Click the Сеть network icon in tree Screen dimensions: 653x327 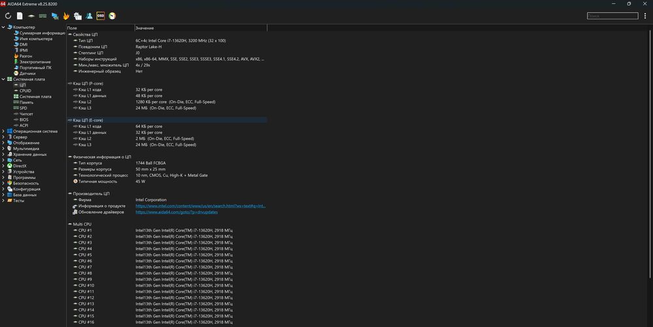click(x=10, y=160)
